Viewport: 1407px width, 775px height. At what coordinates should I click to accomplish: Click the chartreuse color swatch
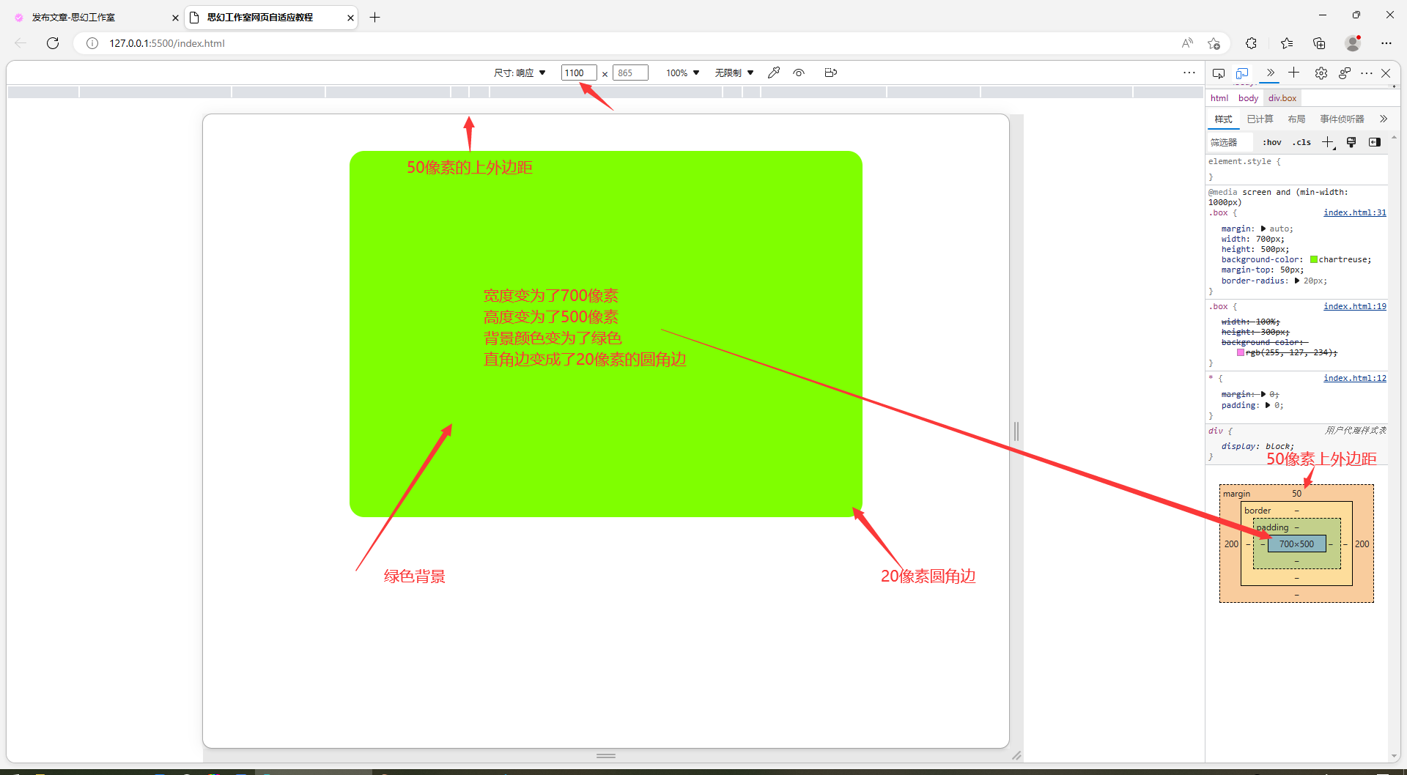(1314, 259)
